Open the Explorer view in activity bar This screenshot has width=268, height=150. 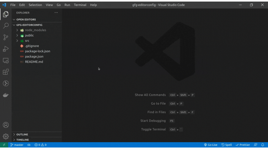point(6,14)
